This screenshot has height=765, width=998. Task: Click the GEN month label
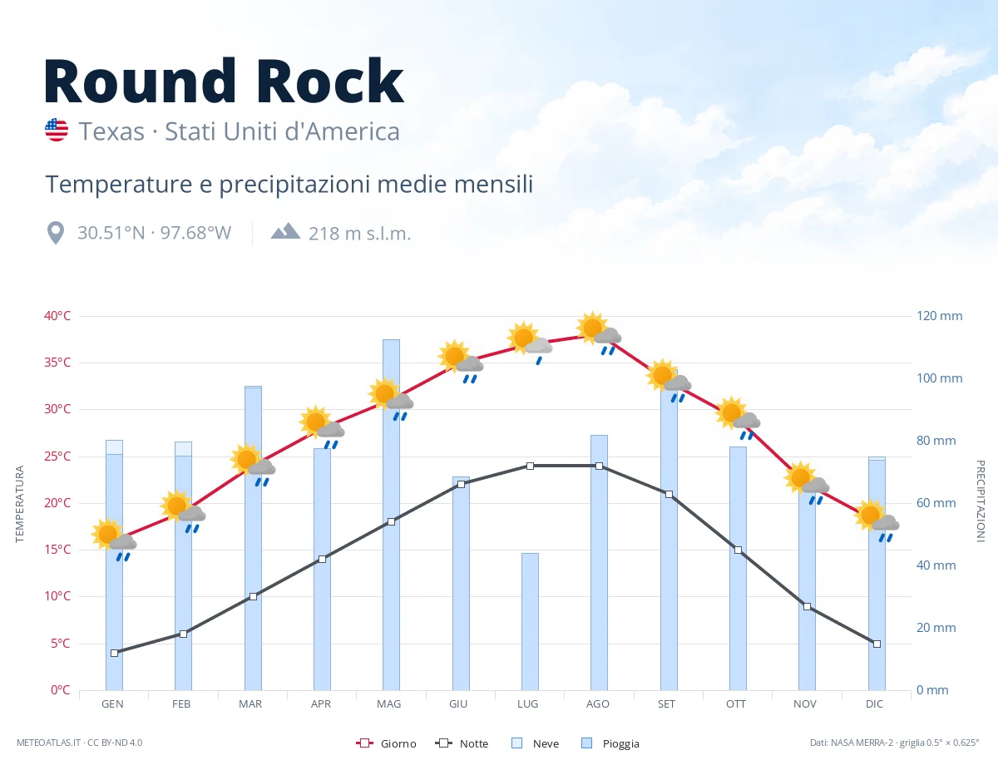tap(113, 703)
